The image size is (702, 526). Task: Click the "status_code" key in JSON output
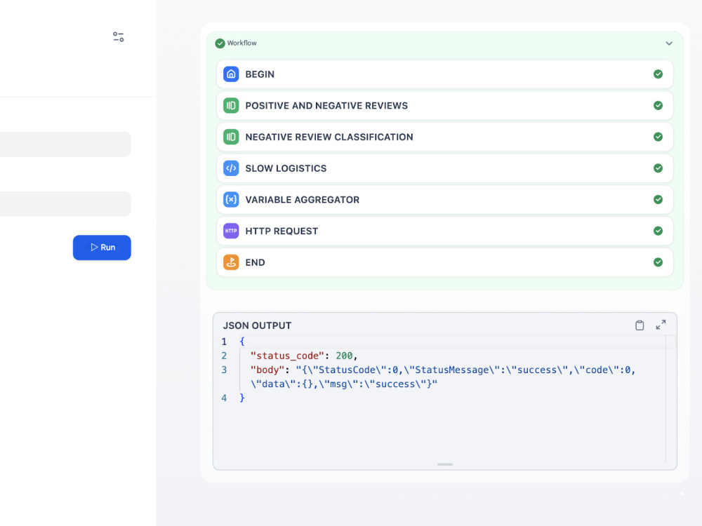click(287, 356)
